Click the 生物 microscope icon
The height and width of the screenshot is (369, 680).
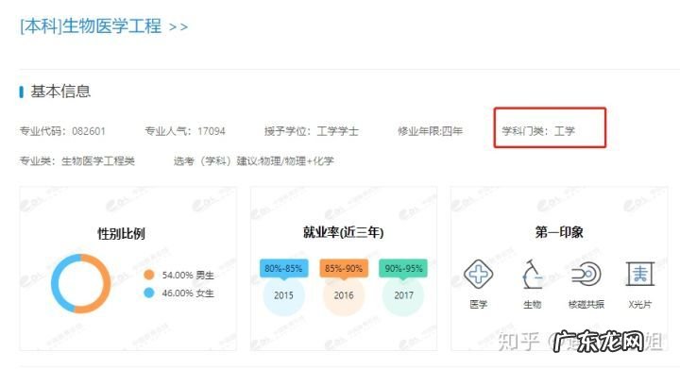tap(532, 274)
